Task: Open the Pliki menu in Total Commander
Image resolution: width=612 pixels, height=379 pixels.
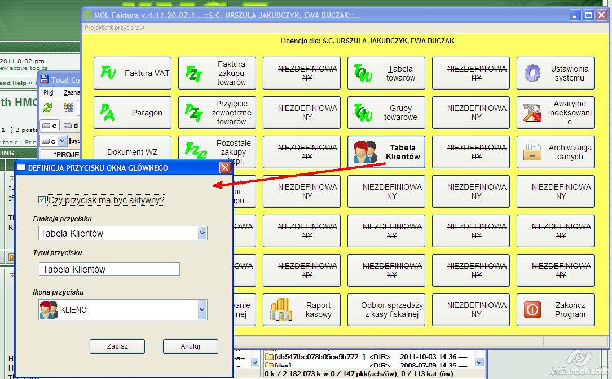Action: (49, 92)
